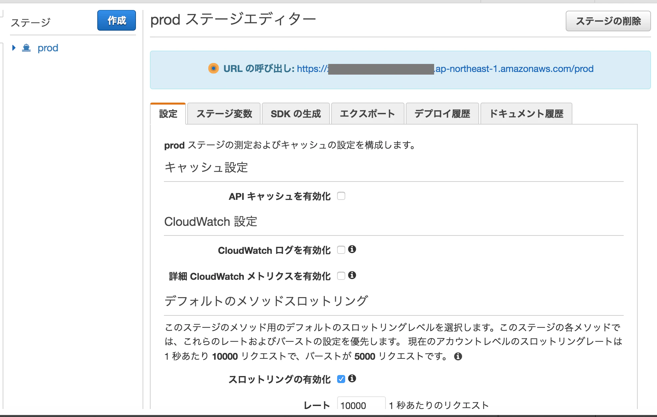The height and width of the screenshot is (417, 657).
Task: Click the 作成 button
Action: click(117, 20)
